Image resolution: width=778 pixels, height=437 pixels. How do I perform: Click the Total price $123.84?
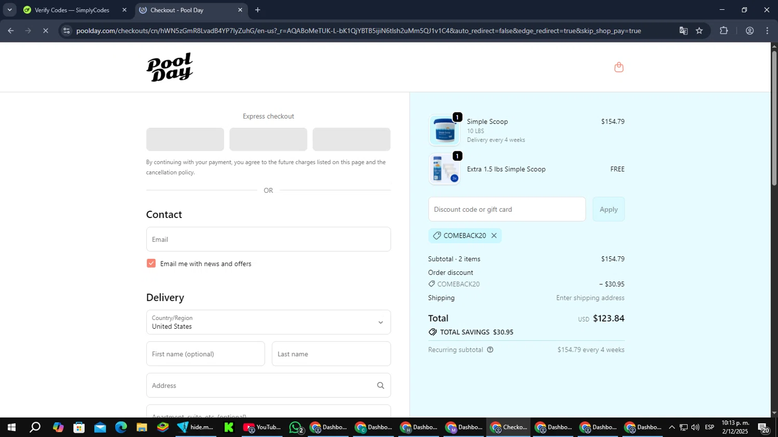tap(608, 318)
